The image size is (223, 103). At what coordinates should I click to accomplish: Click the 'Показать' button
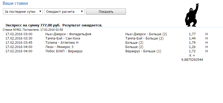(106, 11)
